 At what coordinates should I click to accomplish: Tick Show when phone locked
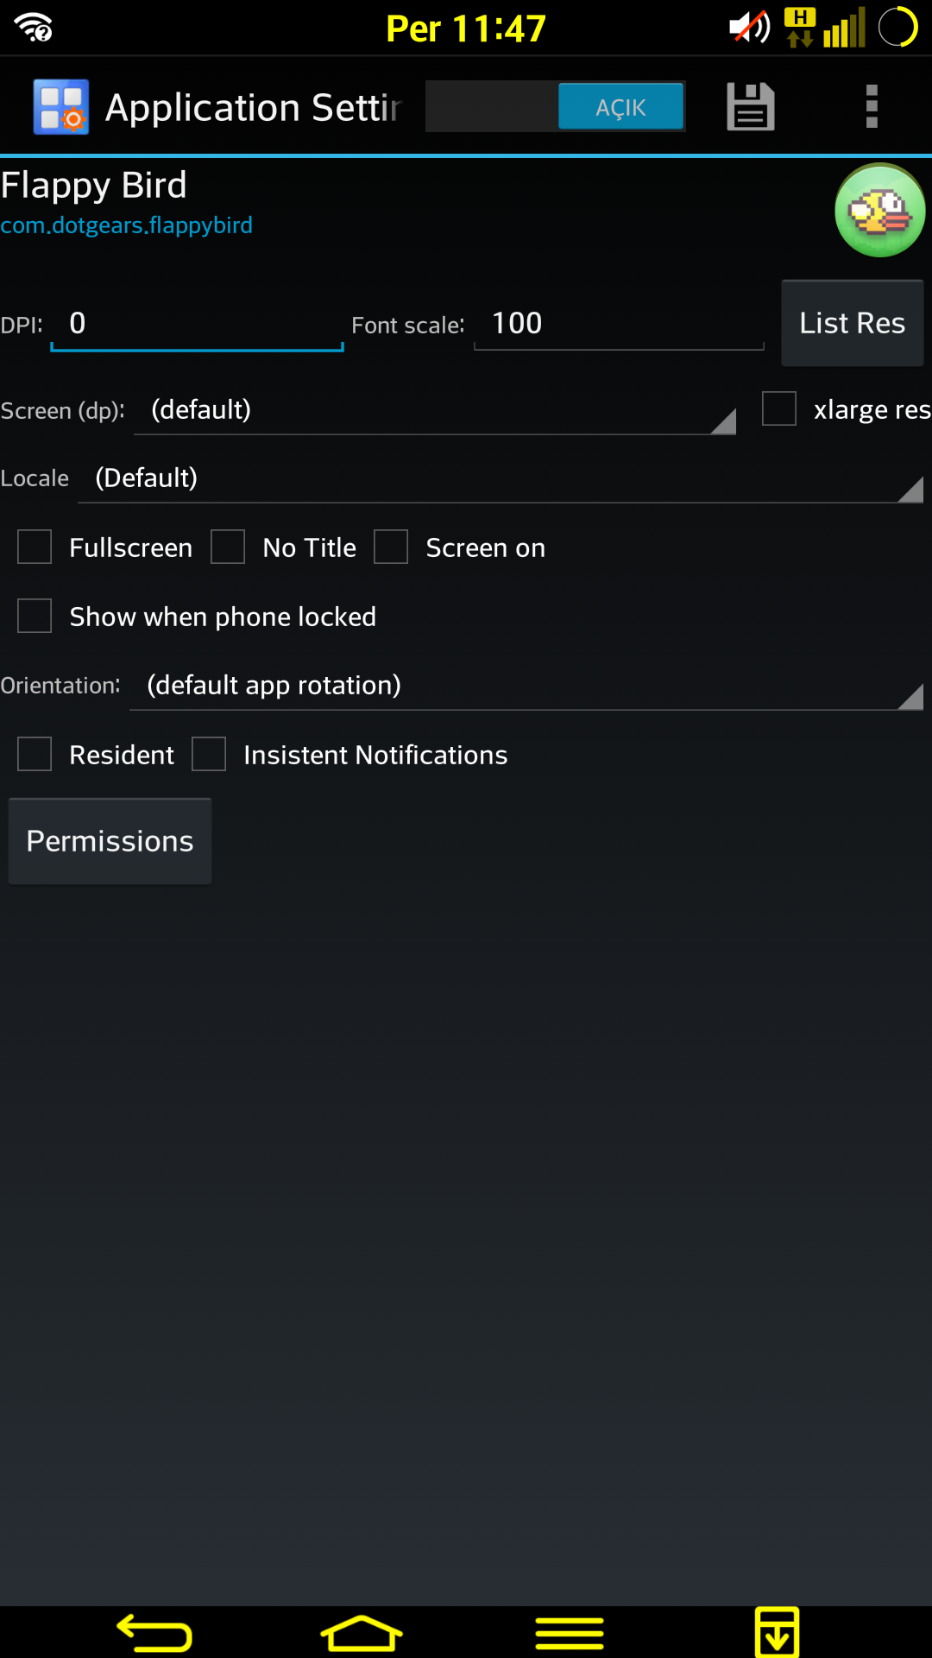(x=35, y=616)
